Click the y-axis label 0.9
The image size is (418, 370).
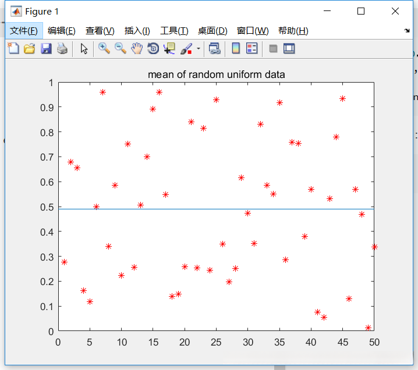(47, 108)
